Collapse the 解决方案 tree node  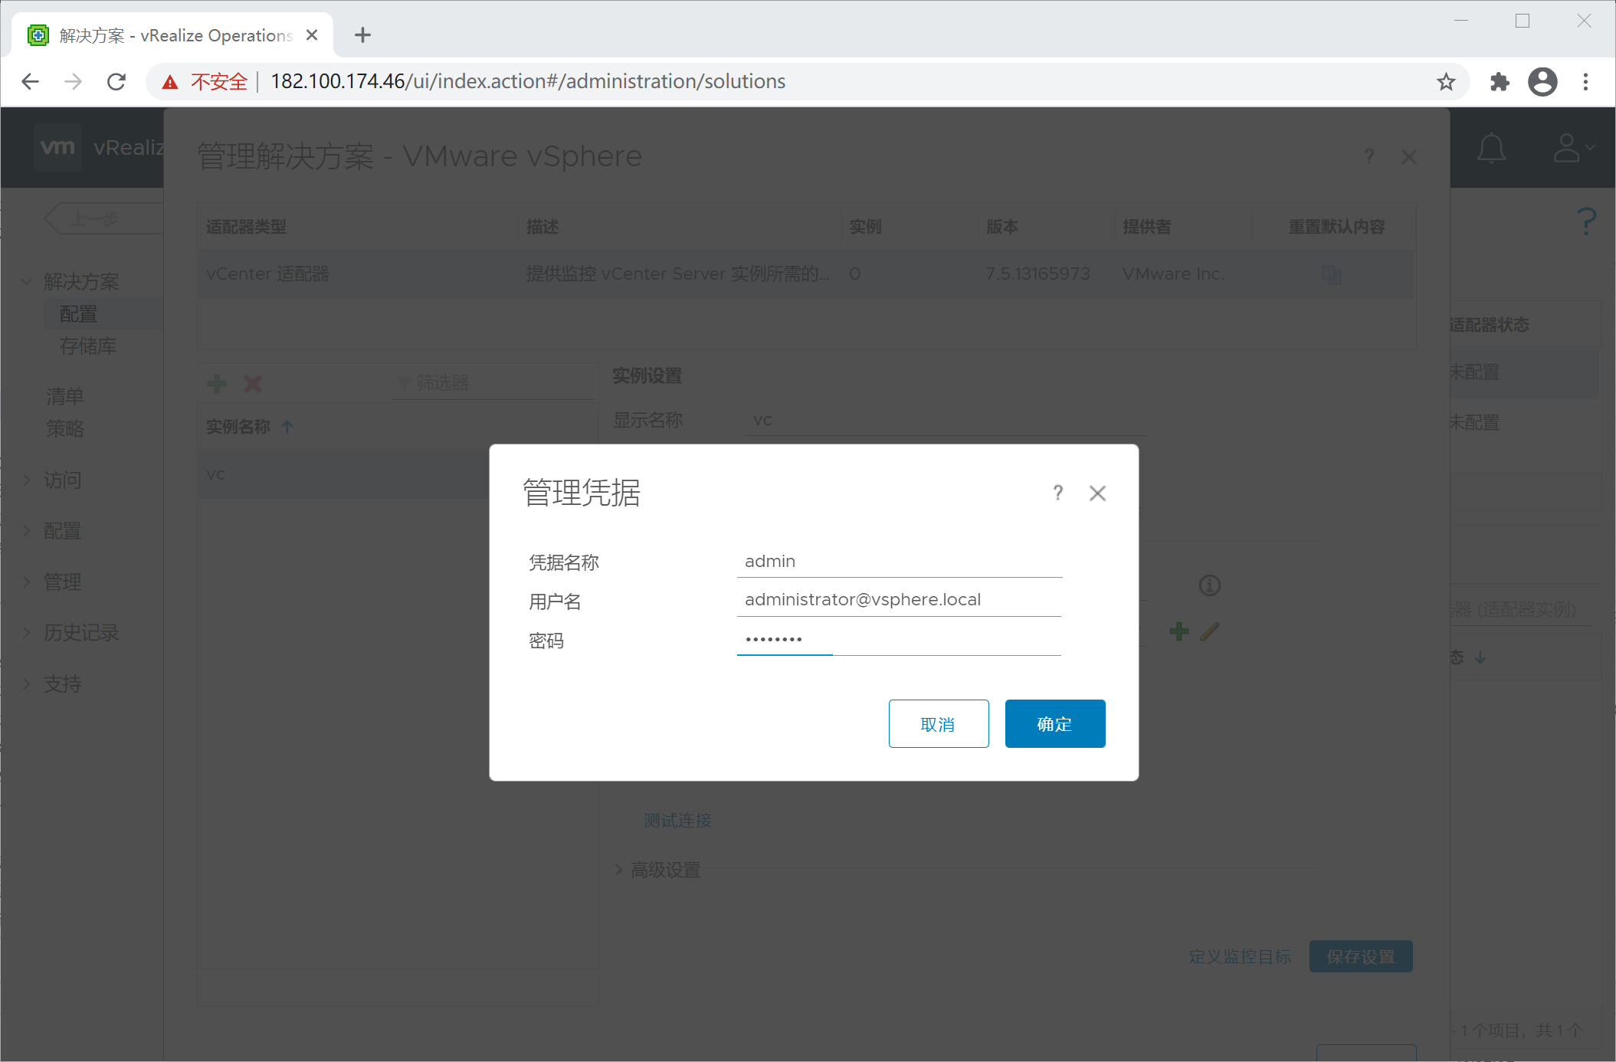pyautogui.click(x=26, y=282)
